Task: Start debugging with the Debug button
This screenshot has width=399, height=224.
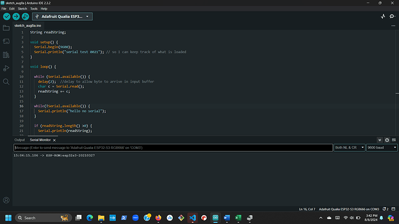Action: pos(25,17)
